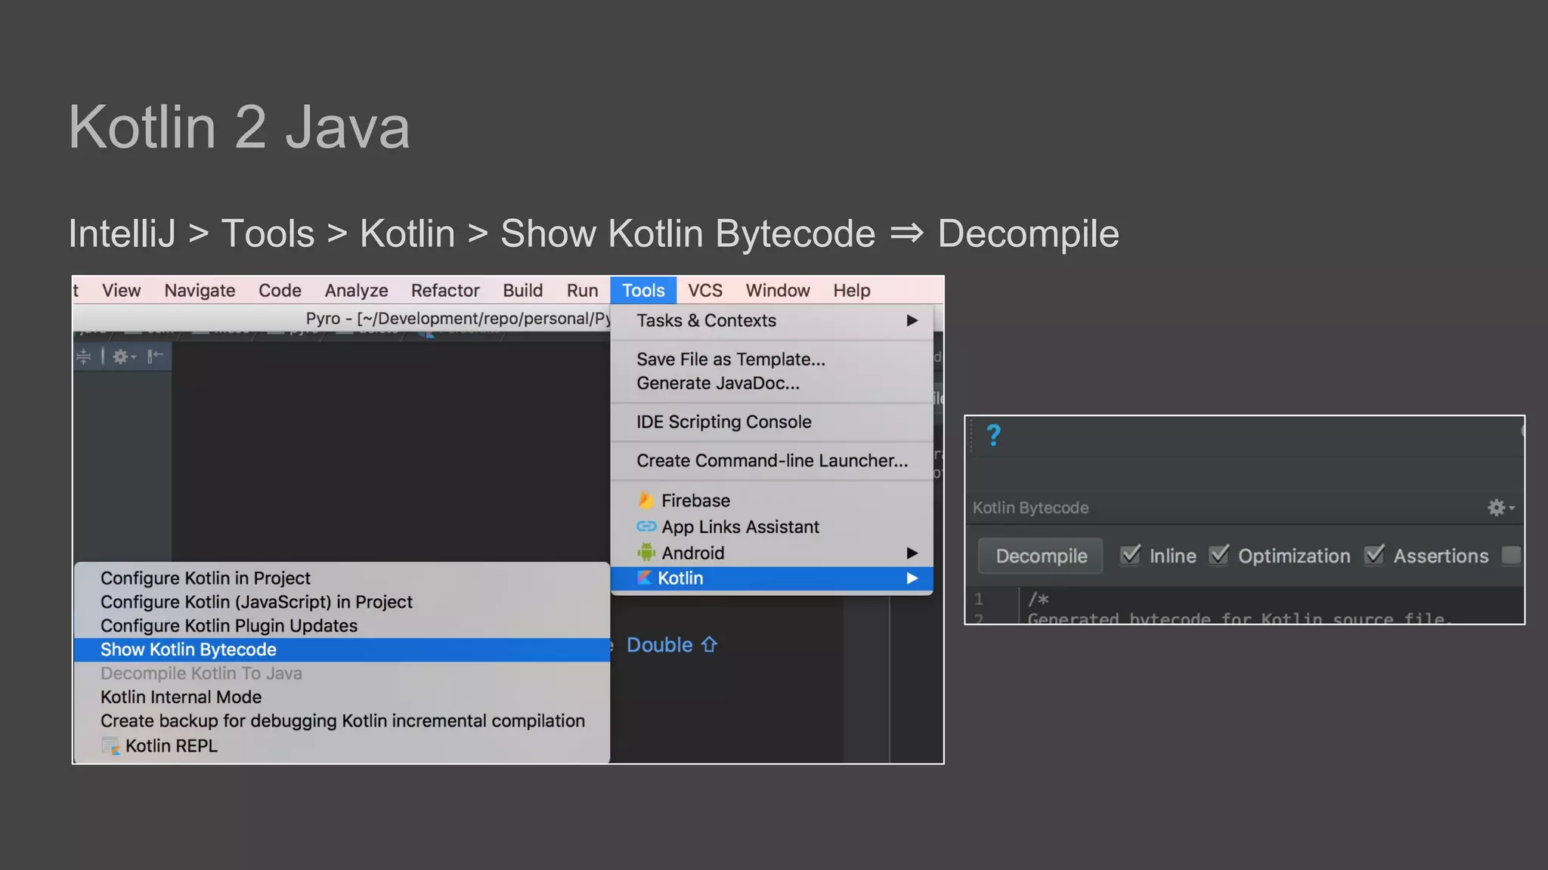Select Create Command-line Launcher
The width and height of the screenshot is (1548, 870).
tap(772, 461)
